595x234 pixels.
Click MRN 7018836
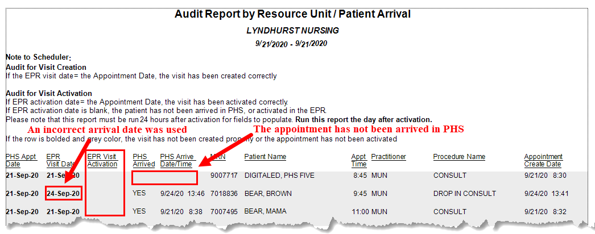[x=224, y=194]
